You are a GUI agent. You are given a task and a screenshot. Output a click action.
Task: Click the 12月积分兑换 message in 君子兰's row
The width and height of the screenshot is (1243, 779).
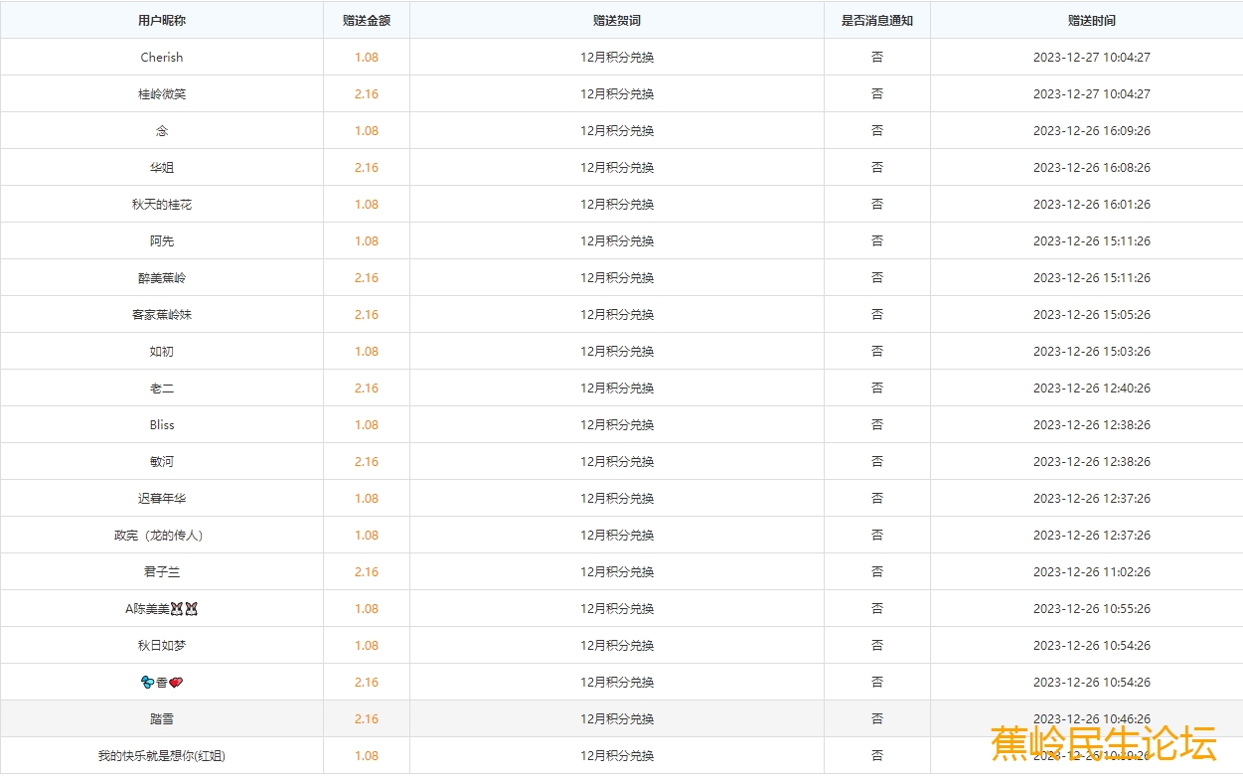(x=617, y=572)
